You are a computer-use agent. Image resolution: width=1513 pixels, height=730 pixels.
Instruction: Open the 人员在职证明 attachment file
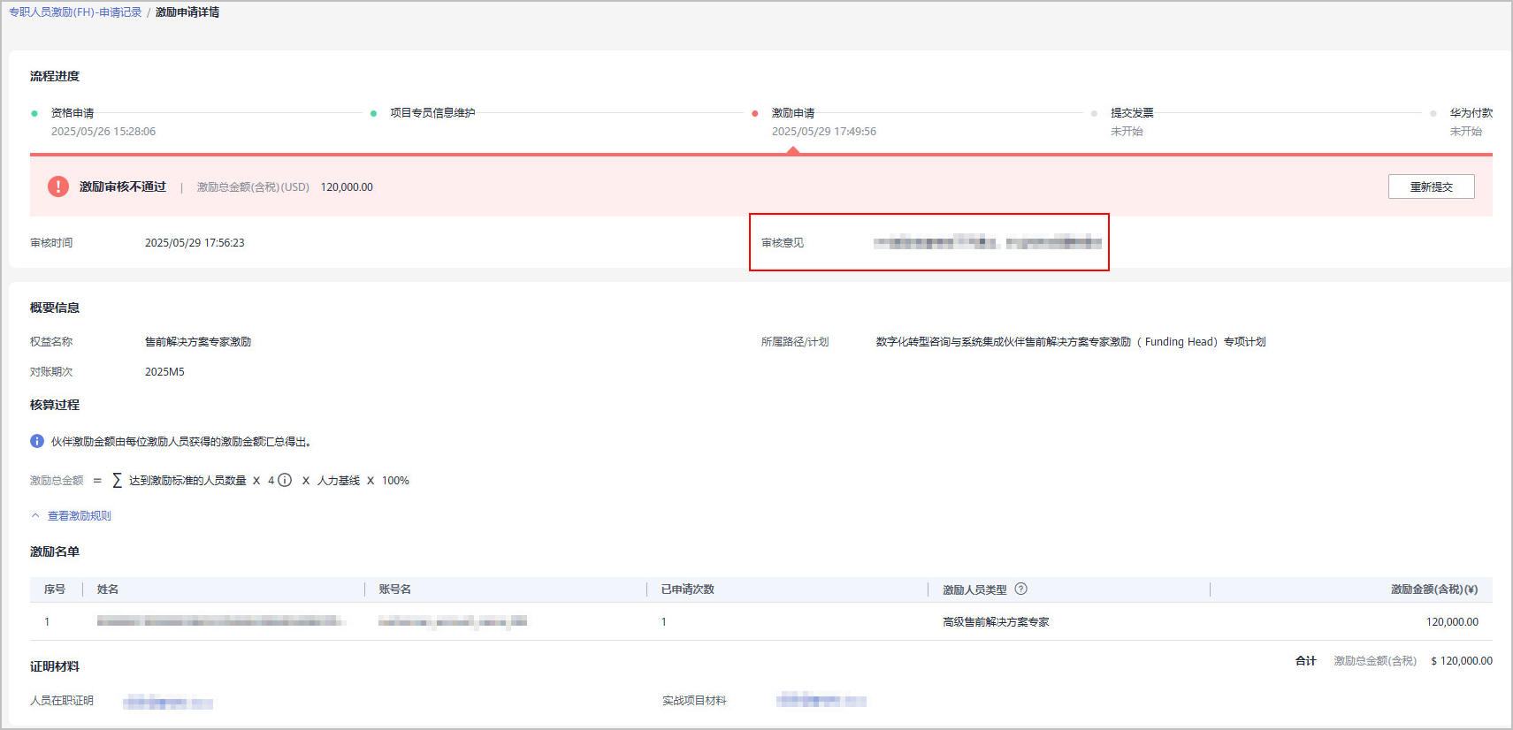[x=168, y=703]
